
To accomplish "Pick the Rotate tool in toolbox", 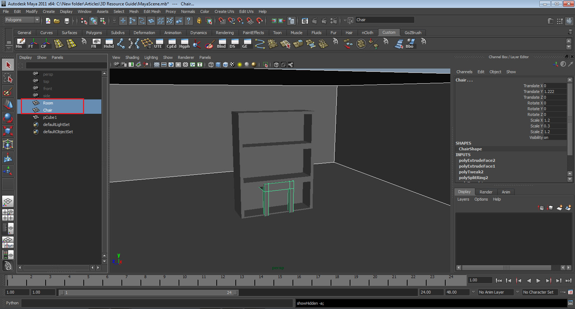I will point(8,118).
